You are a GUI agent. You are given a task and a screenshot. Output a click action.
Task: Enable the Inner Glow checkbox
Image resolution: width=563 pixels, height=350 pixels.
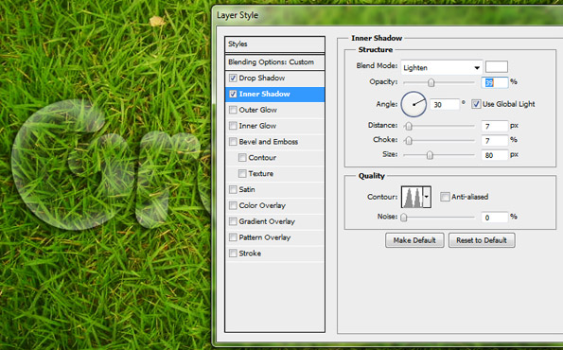point(233,126)
